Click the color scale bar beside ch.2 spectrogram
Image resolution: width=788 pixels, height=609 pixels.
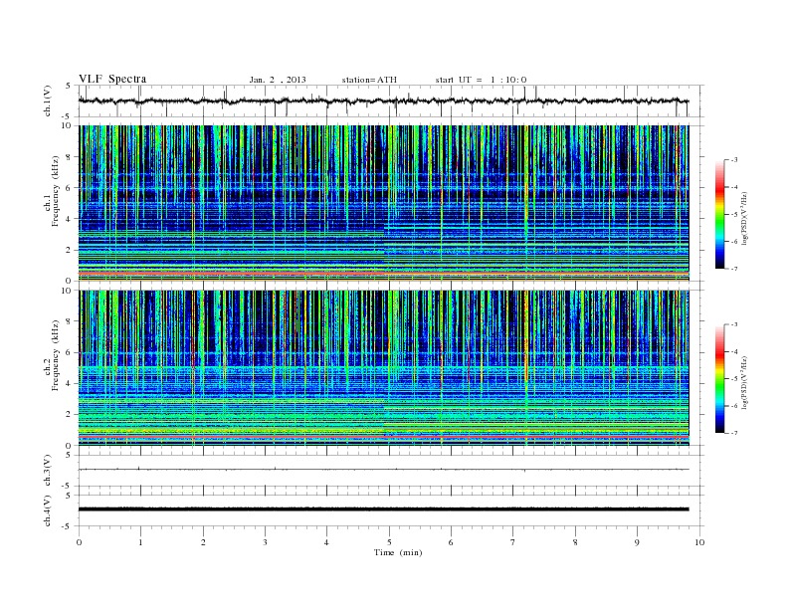719,379
